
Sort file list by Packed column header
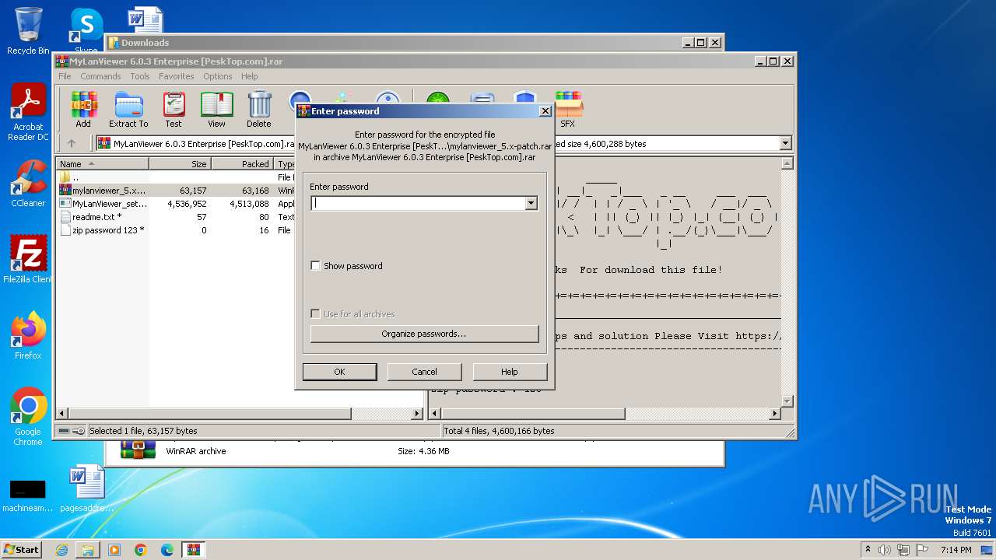click(242, 164)
